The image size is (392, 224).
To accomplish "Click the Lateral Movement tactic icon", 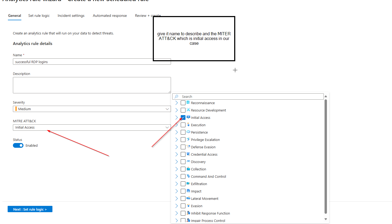I will coord(188,198).
